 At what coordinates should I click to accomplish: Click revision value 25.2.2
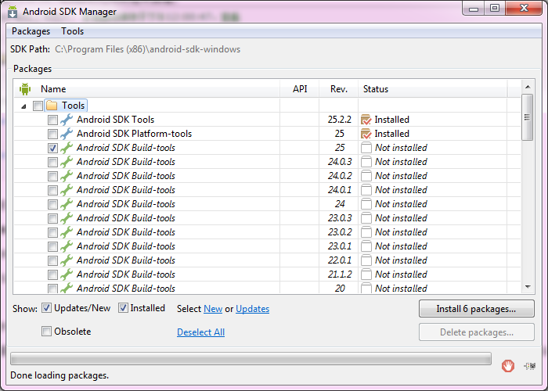pyautogui.click(x=339, y=120)
